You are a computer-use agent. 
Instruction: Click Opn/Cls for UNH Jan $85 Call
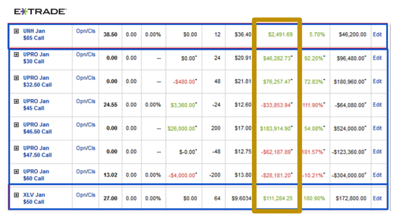[x=86, y=31]
